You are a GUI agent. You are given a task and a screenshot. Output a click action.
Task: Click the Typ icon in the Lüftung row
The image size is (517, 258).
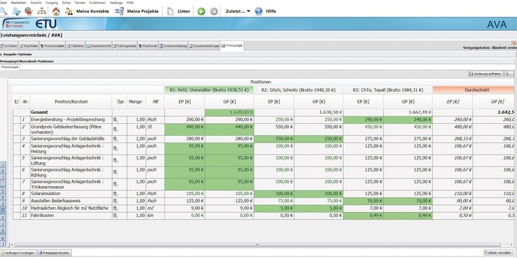pos(115,161)
